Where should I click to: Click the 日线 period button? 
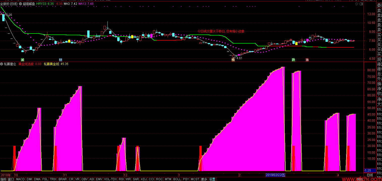point(370,175)
